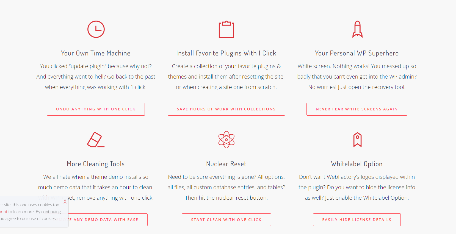Close the cookie notice with X
The width and height of the screenshot is (456, 234).
[65, 202]
